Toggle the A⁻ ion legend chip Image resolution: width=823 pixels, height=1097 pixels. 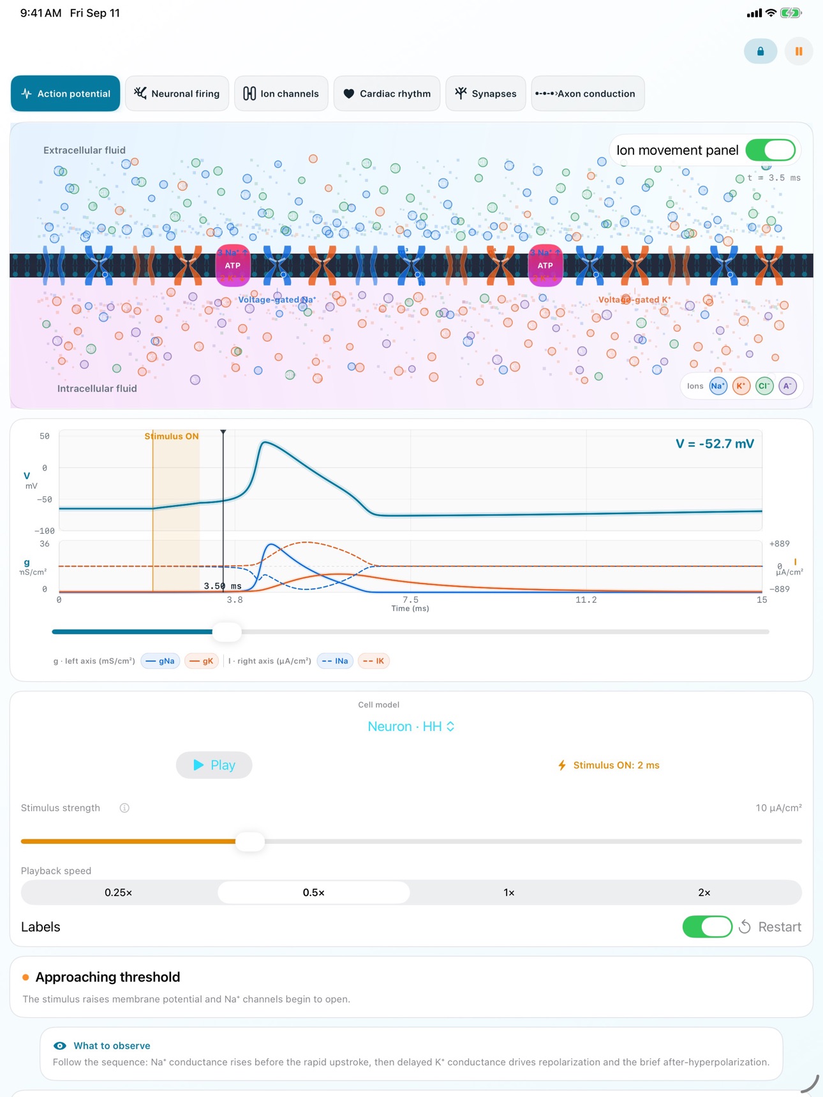(x=788, y=386)
